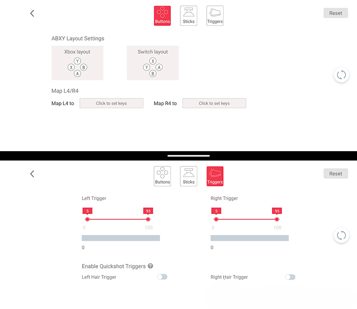Set keys for Map L4 to
Viewport: 357px width, 309px height.
click(111, 103)
